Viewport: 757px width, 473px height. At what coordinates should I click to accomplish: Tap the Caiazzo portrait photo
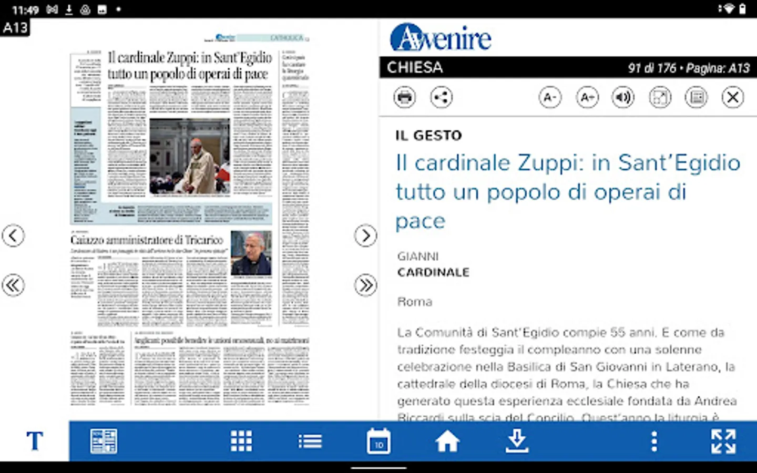pos(251,253)
